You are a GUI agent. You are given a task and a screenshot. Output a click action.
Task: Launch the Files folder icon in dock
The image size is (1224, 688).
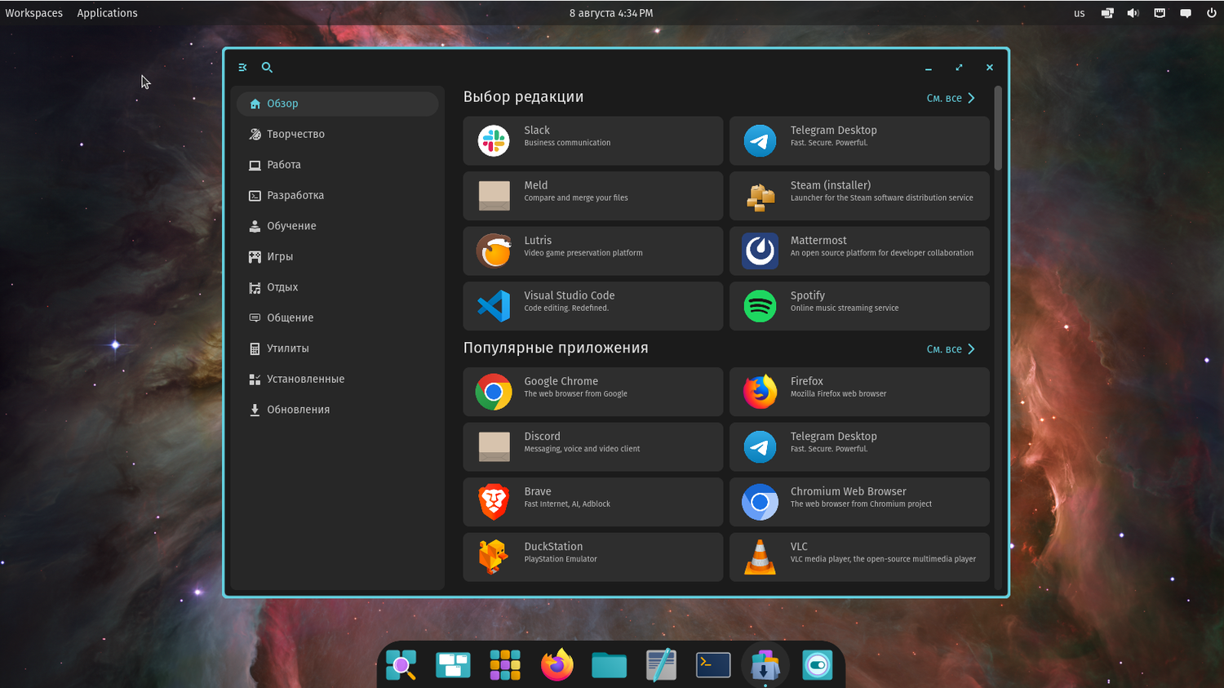coord(609,665)
